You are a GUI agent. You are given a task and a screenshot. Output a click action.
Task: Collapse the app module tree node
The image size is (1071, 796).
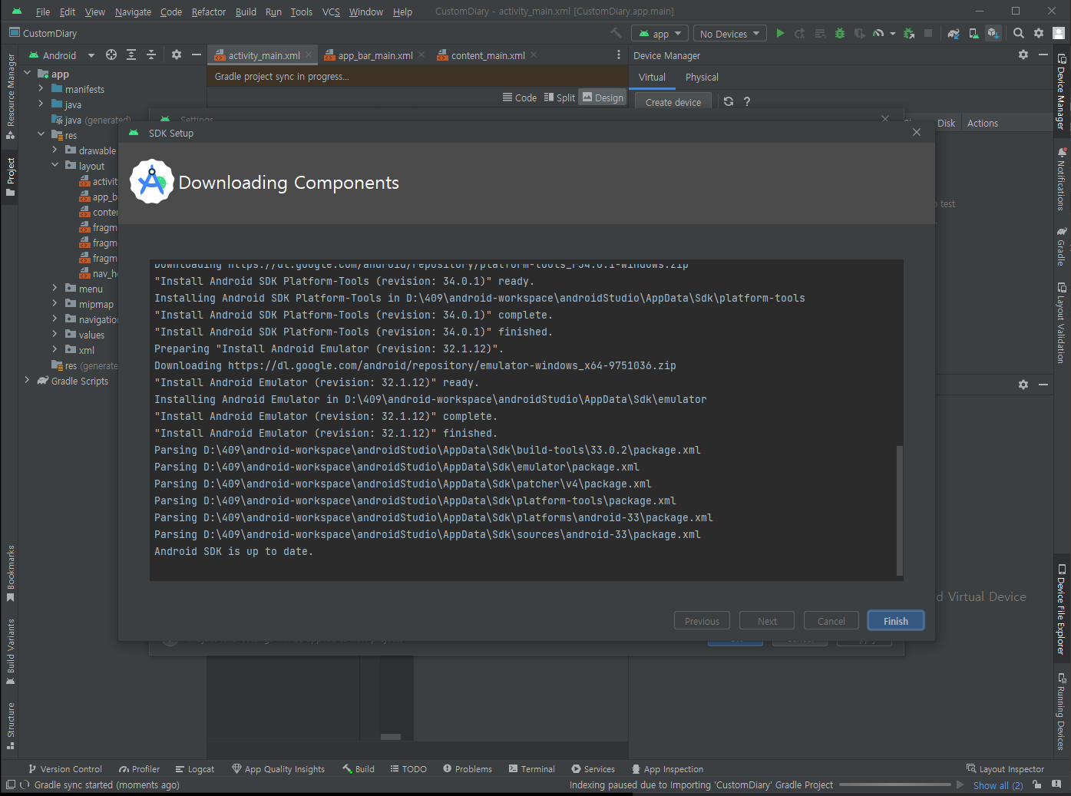click(28, 73)
